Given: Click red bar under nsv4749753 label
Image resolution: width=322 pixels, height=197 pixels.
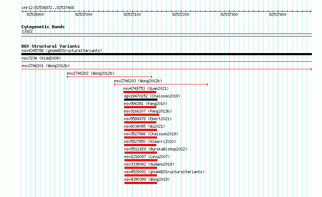Looking at the screenshot, I should 140,92.
